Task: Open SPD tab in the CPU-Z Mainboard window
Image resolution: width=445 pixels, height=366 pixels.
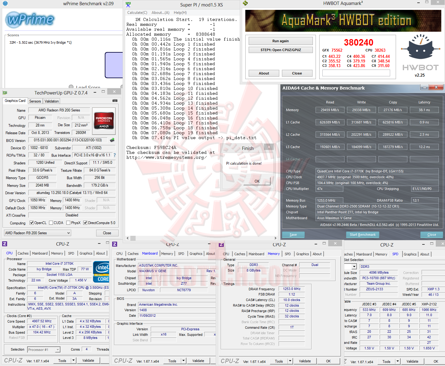Action: (x=181, y=254)
